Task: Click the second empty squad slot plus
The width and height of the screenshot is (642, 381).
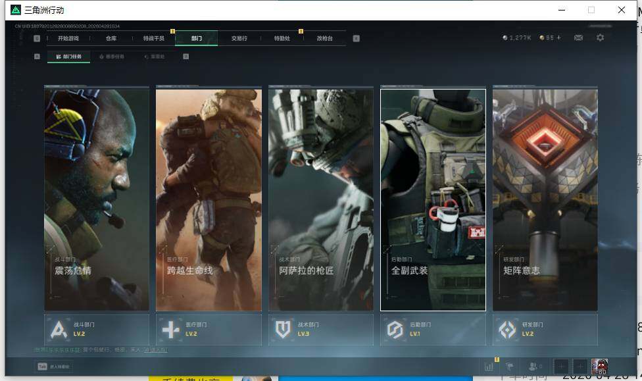Action: (580, 367)
